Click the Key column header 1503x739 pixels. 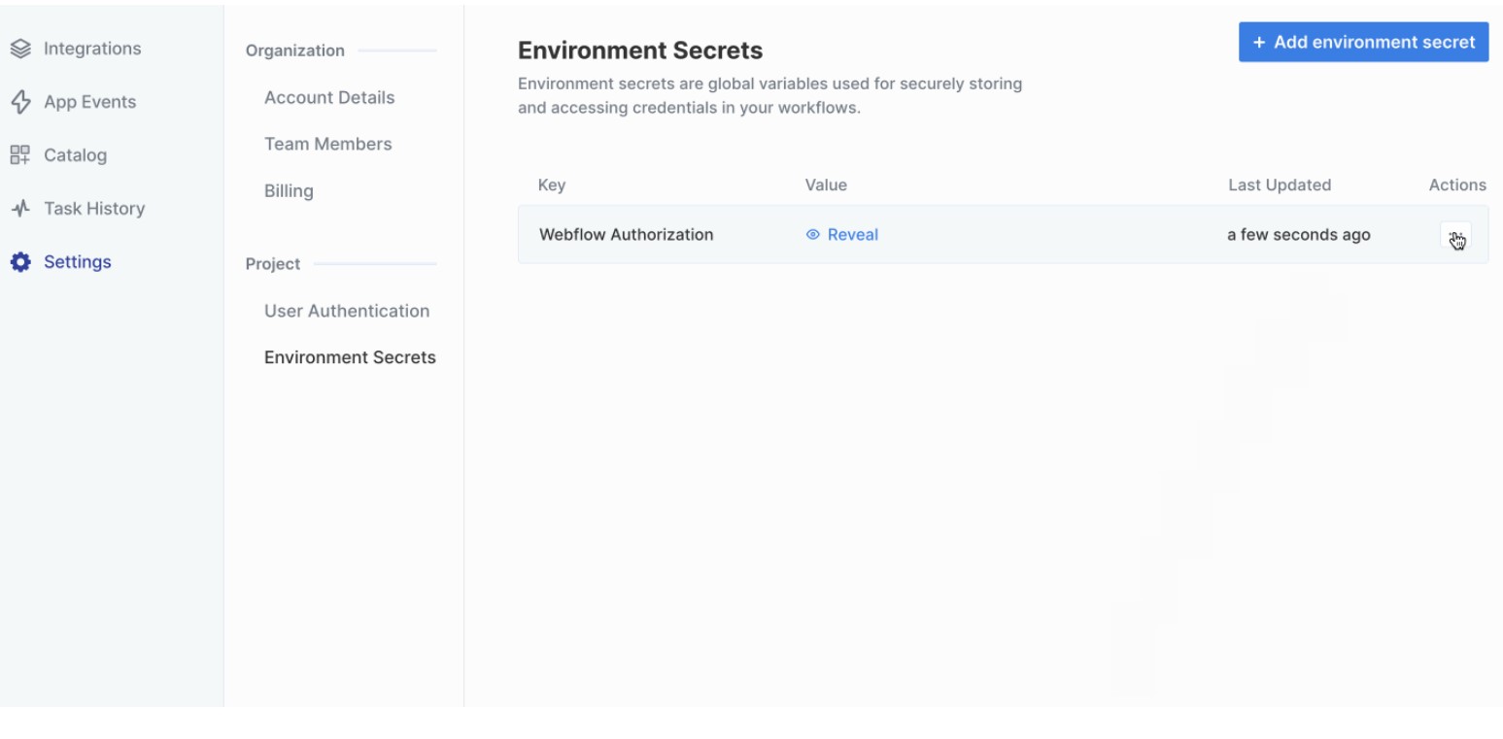pyautogui.click(x=552, y=185)
